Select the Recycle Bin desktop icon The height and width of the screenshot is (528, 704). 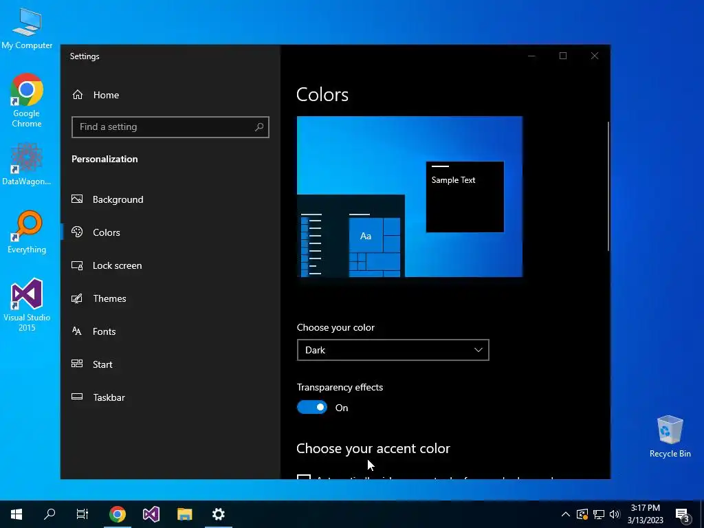tap(670, 437)
